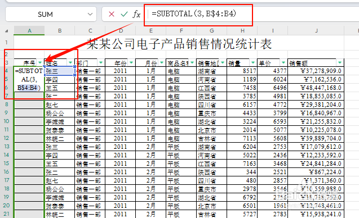359x218 pixels.
Task: Click cell A4 showing the SUBTOTAL formula
Action: [29, 79]
